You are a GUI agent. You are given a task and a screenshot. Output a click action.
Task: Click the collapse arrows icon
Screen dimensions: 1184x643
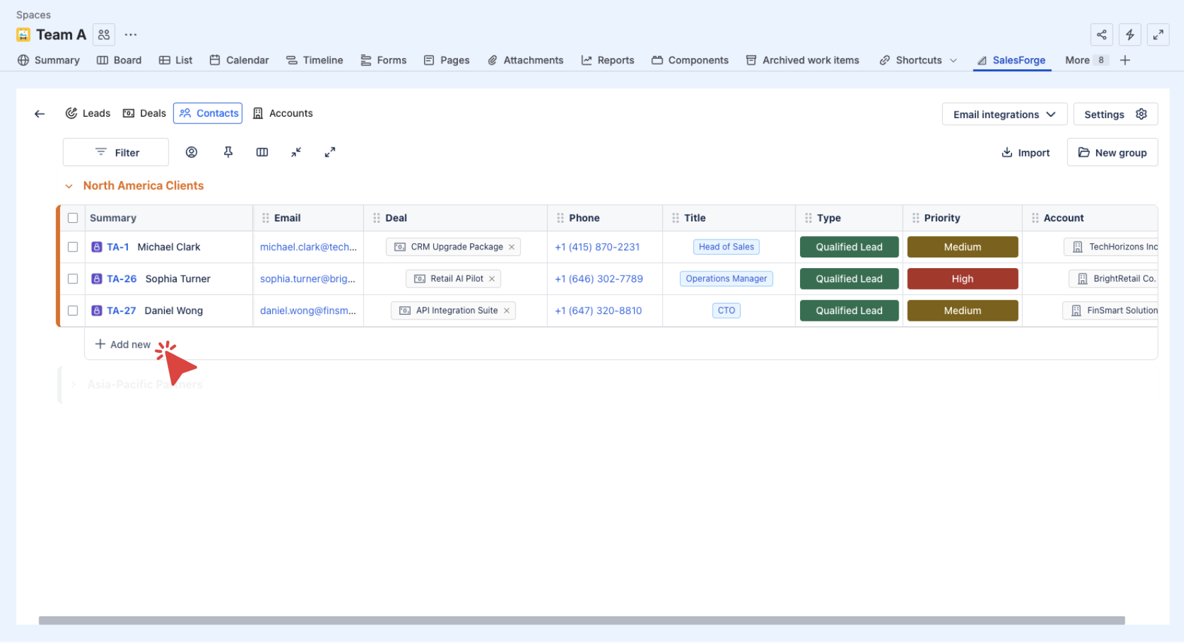(x=296, y=152)
